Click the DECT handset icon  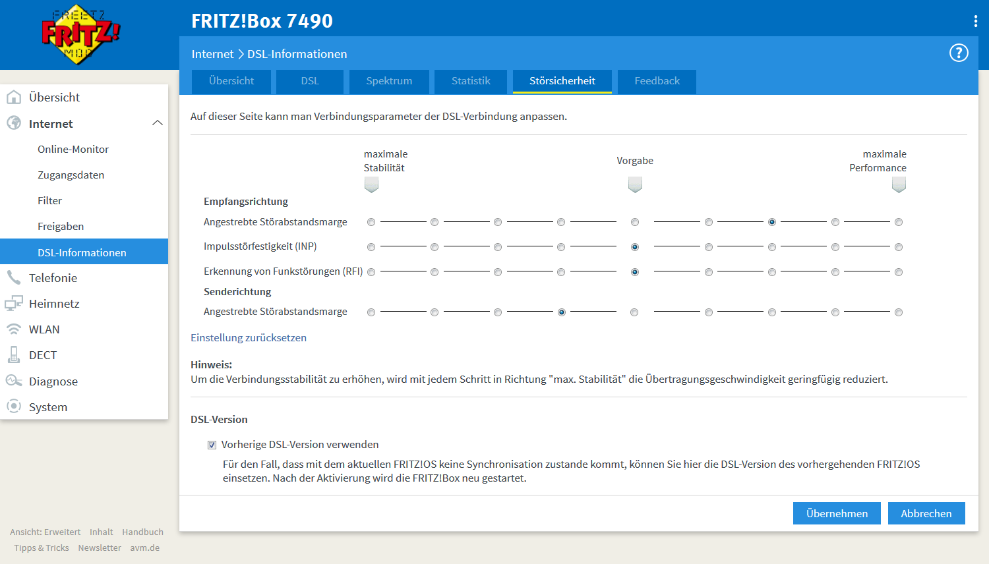(14, 355)
